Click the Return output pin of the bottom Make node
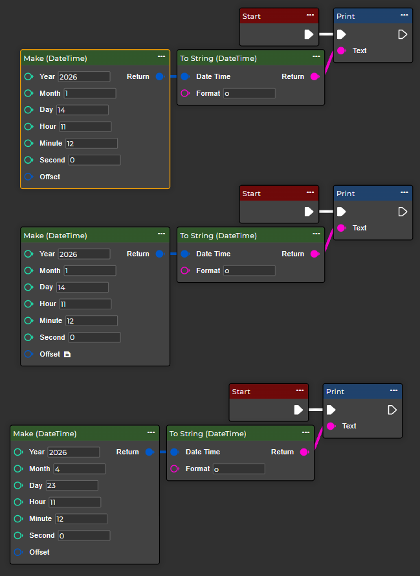The height and width of the screenshot is (576, 420). [x=149, y=452]
